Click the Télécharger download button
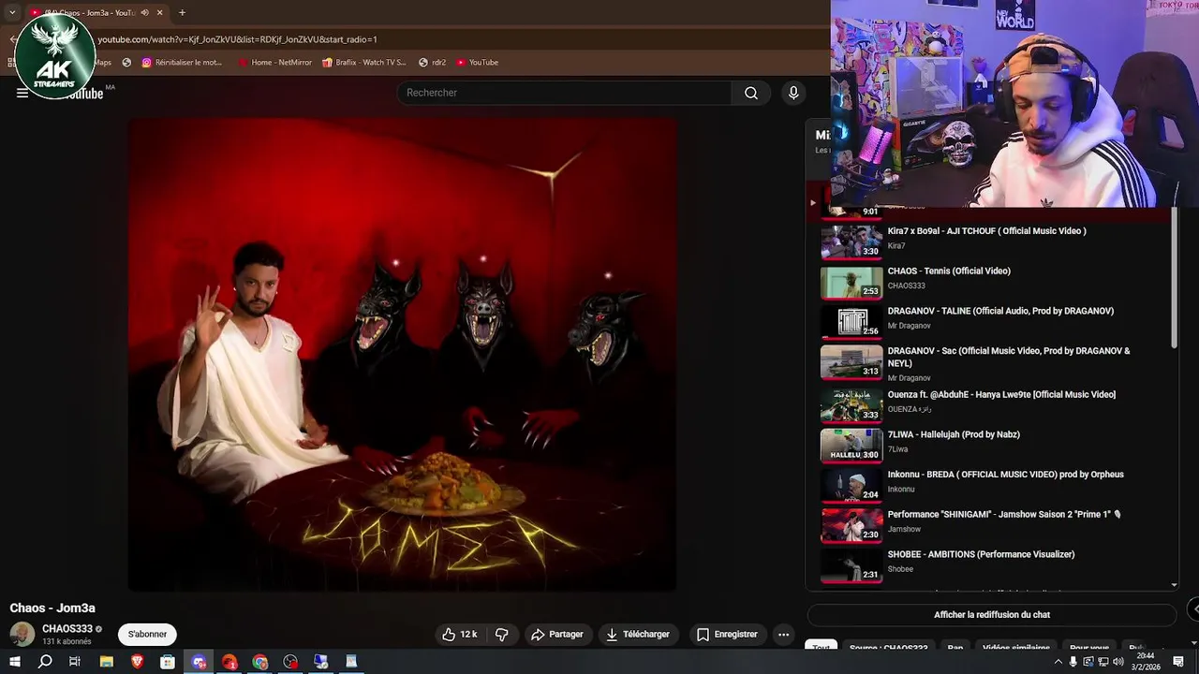The image size is (1199, 674). pos(638,634)
